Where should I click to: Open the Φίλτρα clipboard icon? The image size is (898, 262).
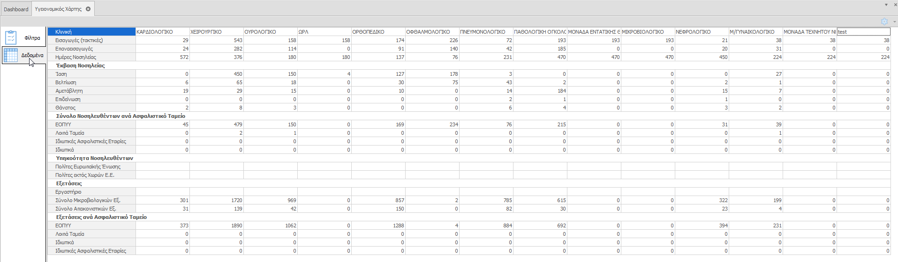[x=11, y=37]
